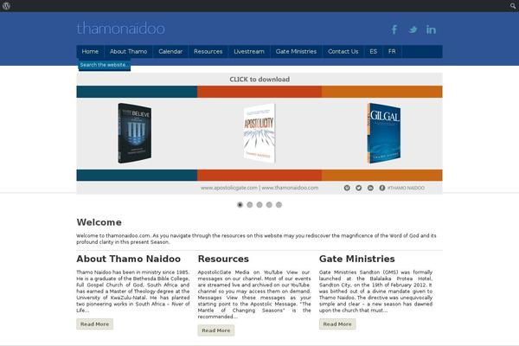Open the Calendar menu item
Screen dimensions: 519x346
(170, 52)
